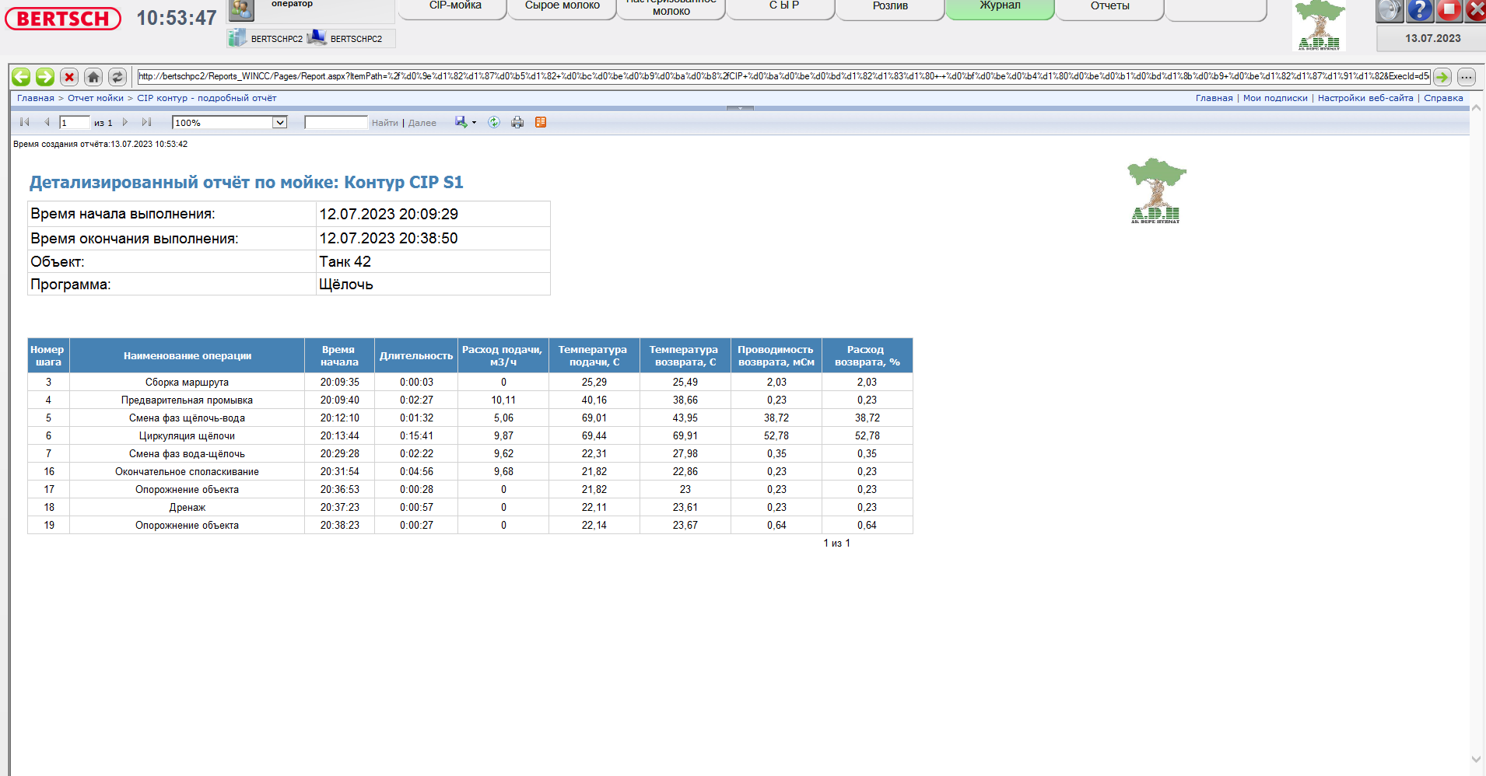Open the 100% zoom level dropdown
This screenshot has height=776, width=1486.
tap(279, 123)
